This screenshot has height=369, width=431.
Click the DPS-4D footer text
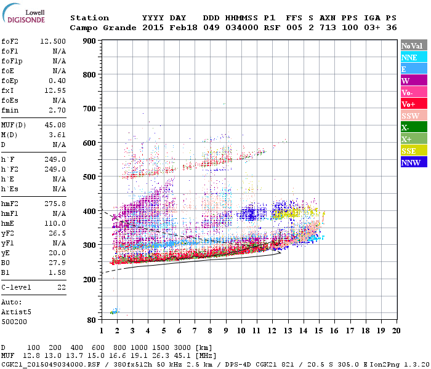(238, 364)
